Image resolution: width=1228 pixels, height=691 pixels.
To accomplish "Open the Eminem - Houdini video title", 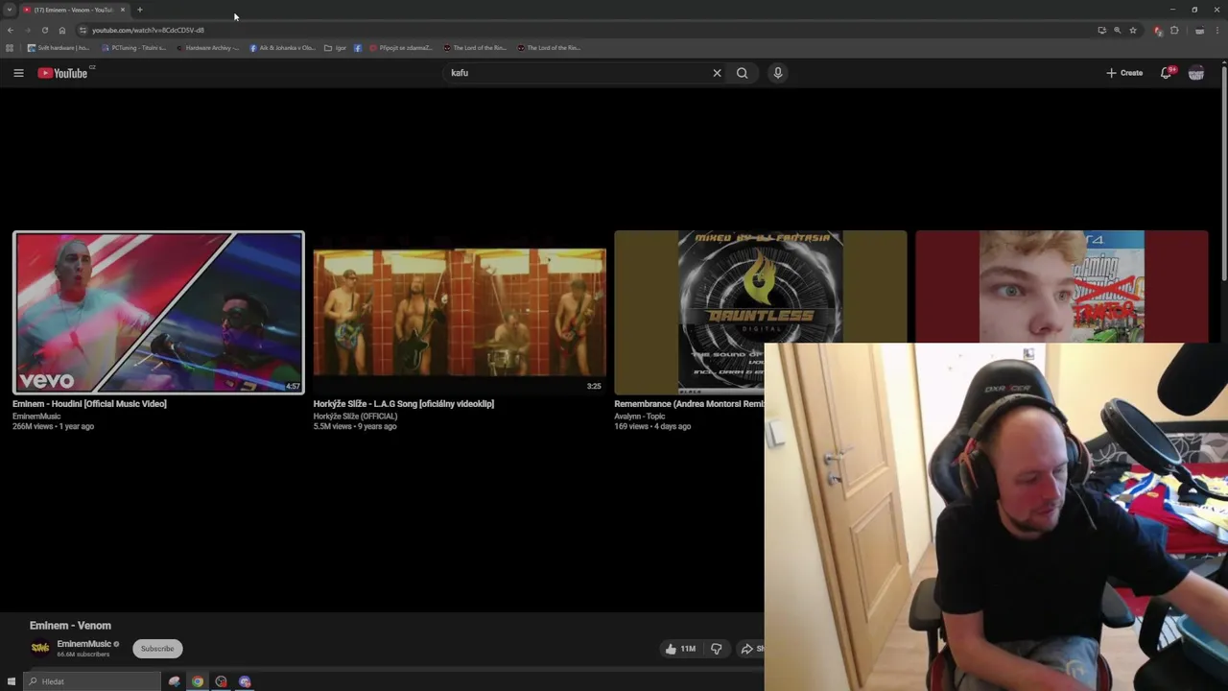I will click(x=89, y=404).
